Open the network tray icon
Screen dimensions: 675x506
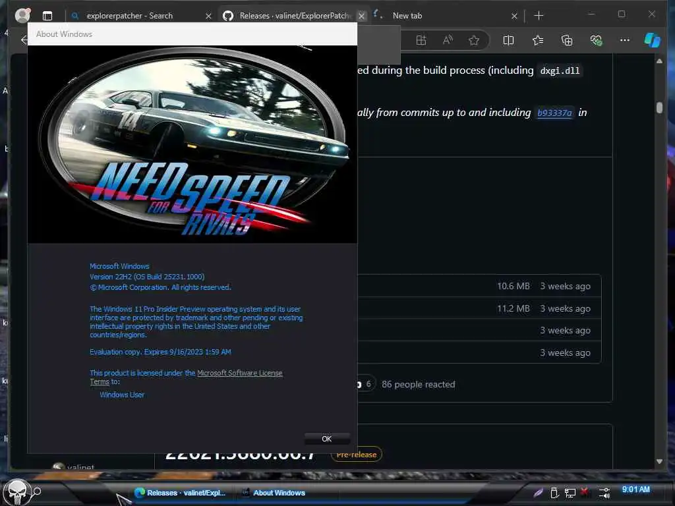coord(570,493)
